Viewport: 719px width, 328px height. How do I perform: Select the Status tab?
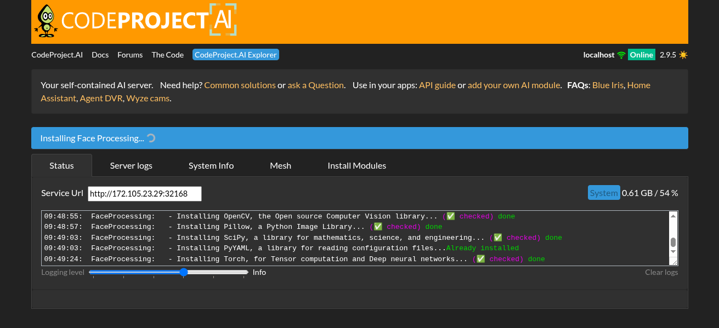coord(61,165)
